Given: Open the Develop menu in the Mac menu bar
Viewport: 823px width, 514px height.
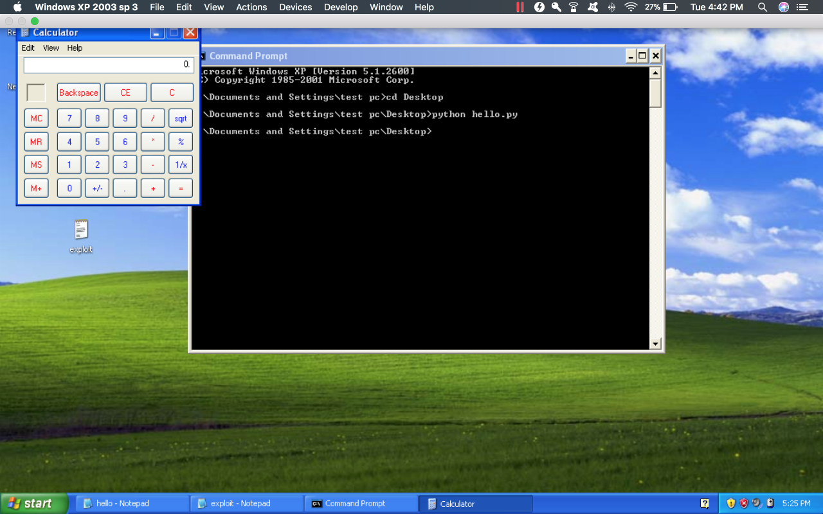Looking at the screenshot, I should [341, 7].
